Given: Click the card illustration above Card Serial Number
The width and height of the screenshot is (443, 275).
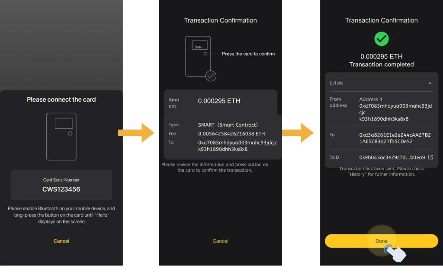Looking at the screenshot, I should [61, 137].
